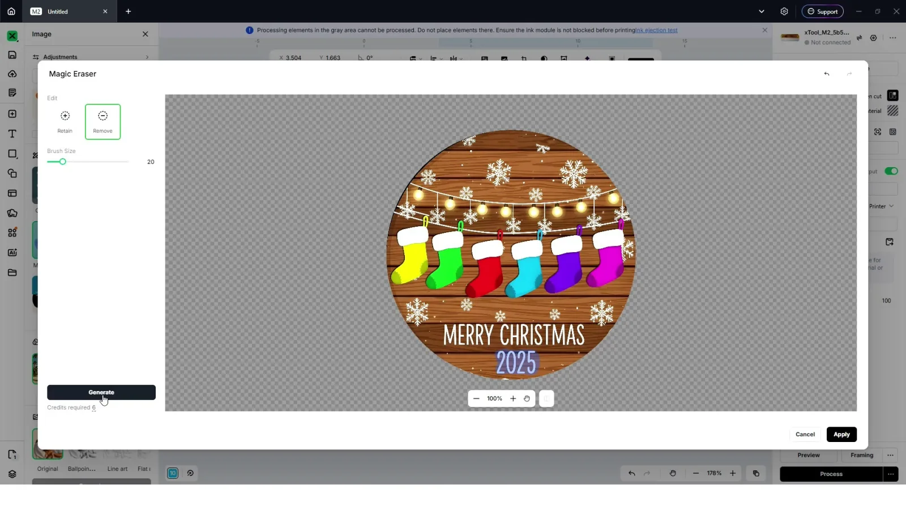Expand the Adjustments section
The height and width of the screenshot is (510, 906).
pyautogui.click(x=91, y=57)
